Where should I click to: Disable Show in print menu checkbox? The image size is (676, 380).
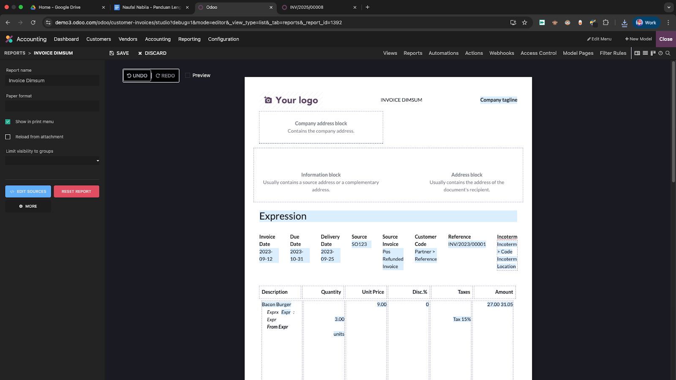tap(8, 122)
